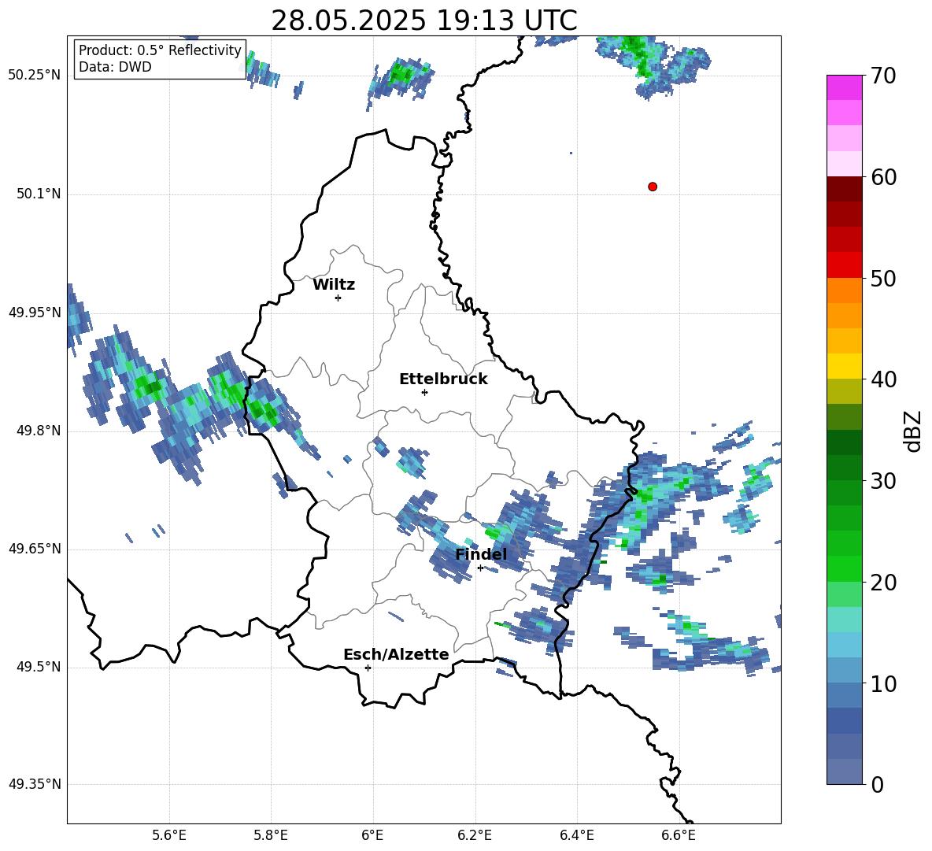Click the 49.5°N latitude label
This screenshot has height=851, width=932.
(38, 667)
